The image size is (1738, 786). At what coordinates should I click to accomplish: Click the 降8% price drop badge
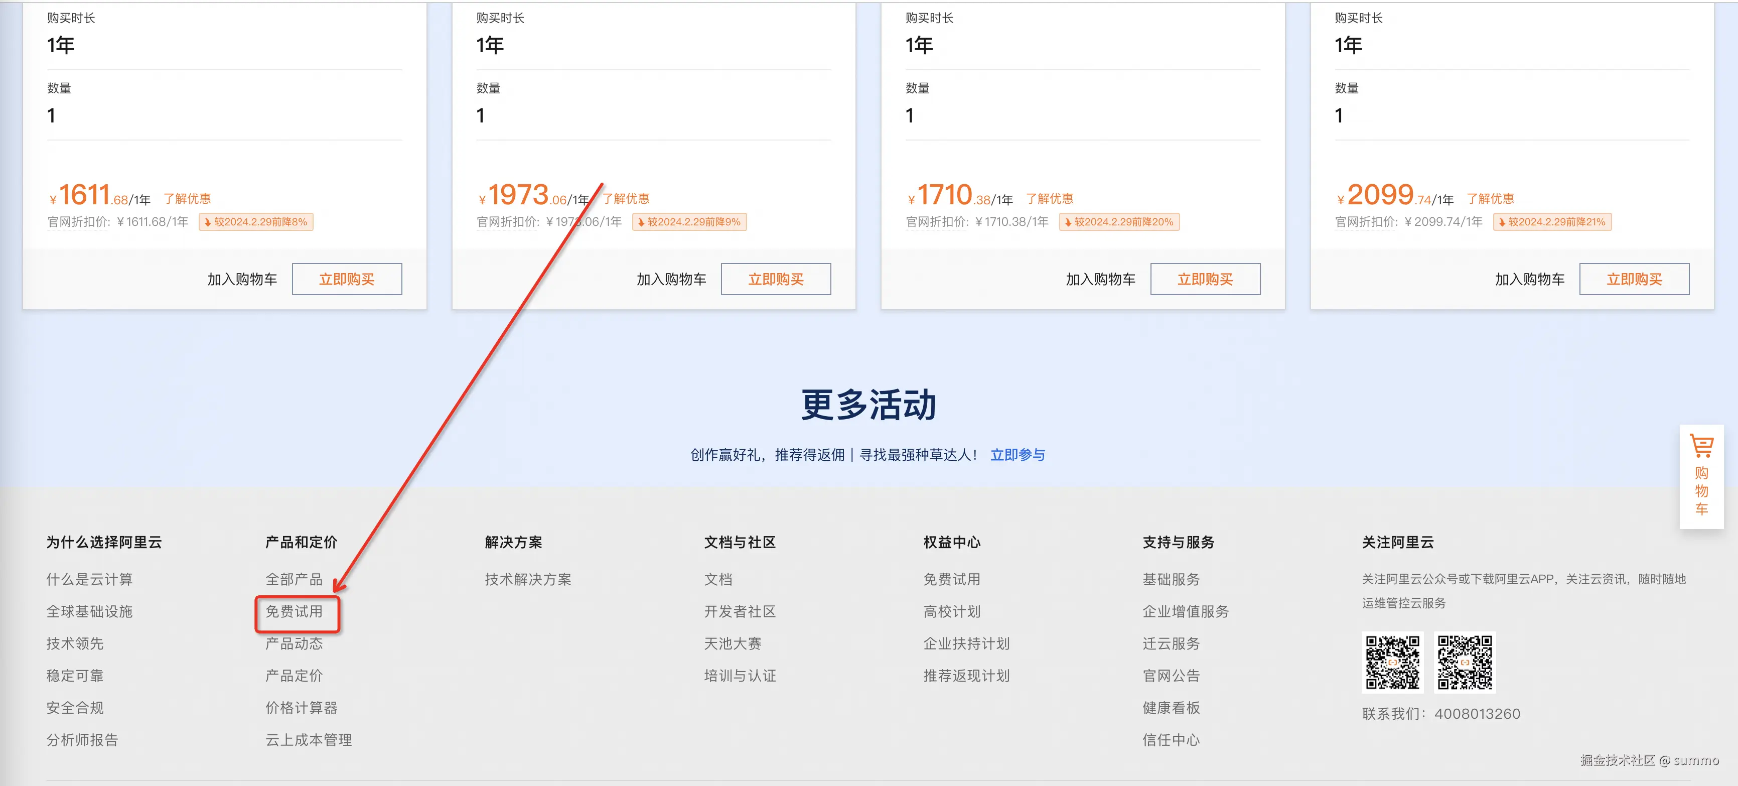coord(256,222)
